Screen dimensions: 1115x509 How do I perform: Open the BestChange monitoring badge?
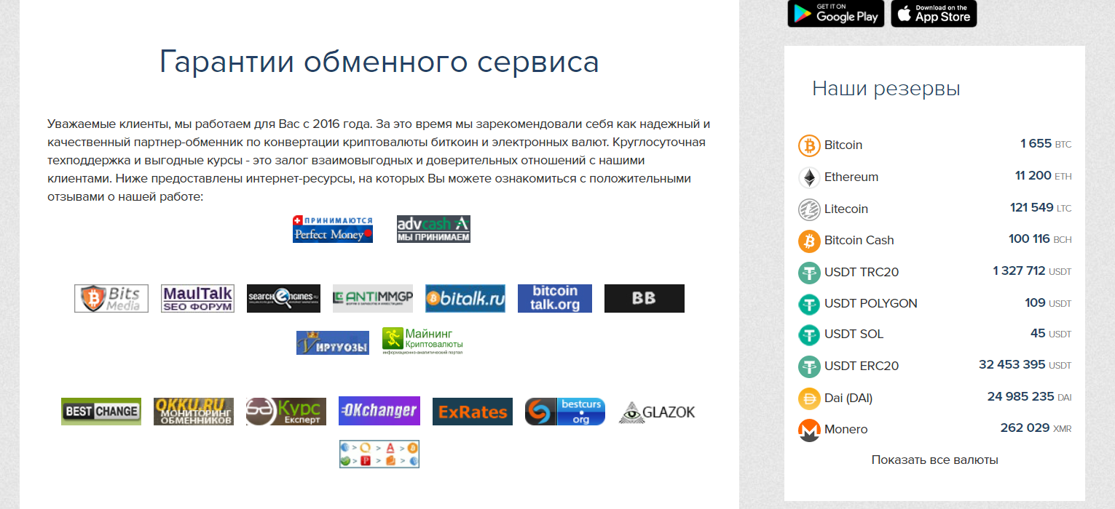tap(101, 412)
